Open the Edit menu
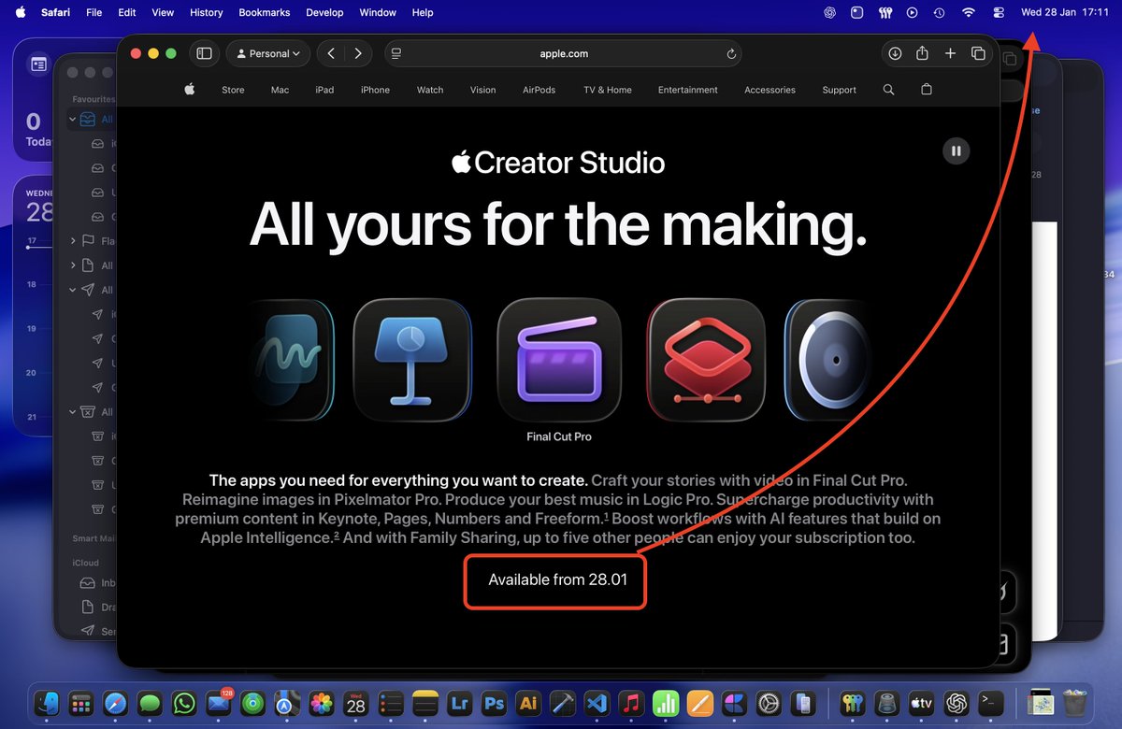The width and height of the screenshot is (1122, 729). pos(127,12)
